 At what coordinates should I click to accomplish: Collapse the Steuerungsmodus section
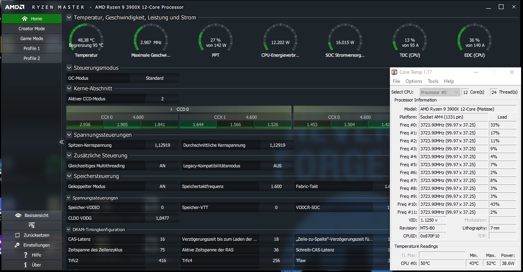coord(69,68)
